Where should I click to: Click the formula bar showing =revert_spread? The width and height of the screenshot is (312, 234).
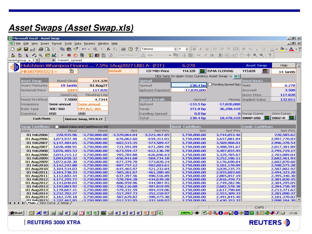179,60
